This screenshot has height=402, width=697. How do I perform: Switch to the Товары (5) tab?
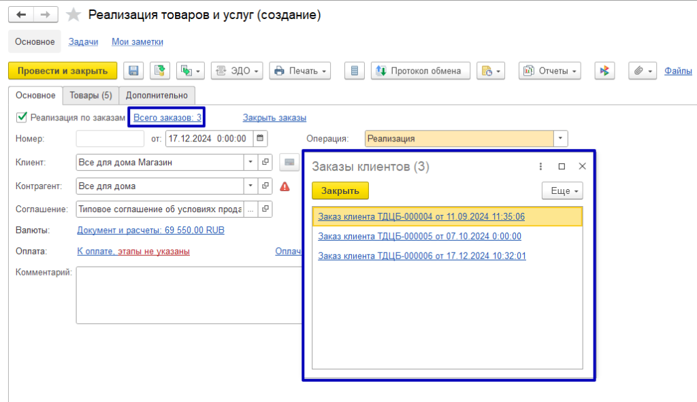coord(91,95)
